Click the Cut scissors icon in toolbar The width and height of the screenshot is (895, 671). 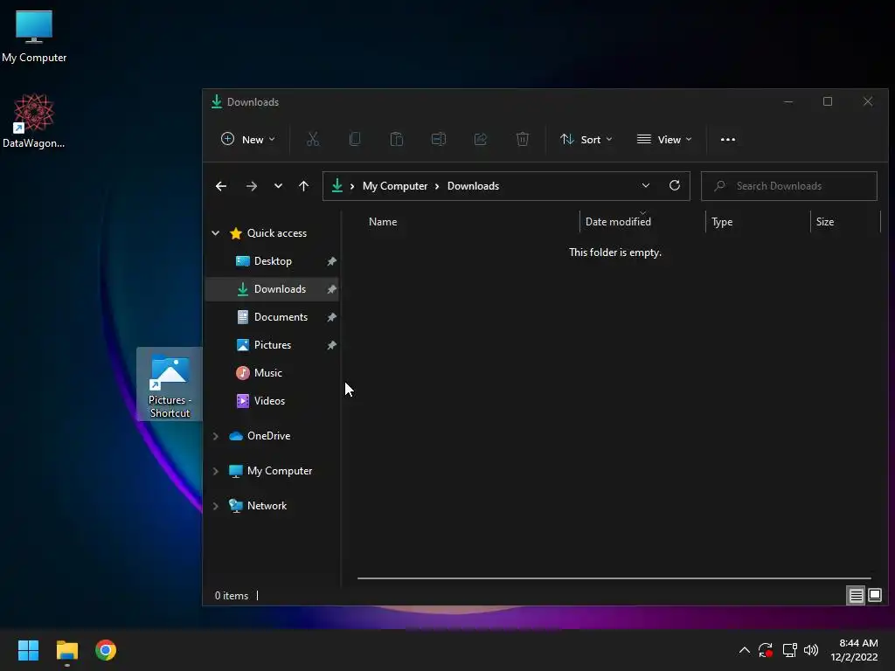click(x=313, y=139)
